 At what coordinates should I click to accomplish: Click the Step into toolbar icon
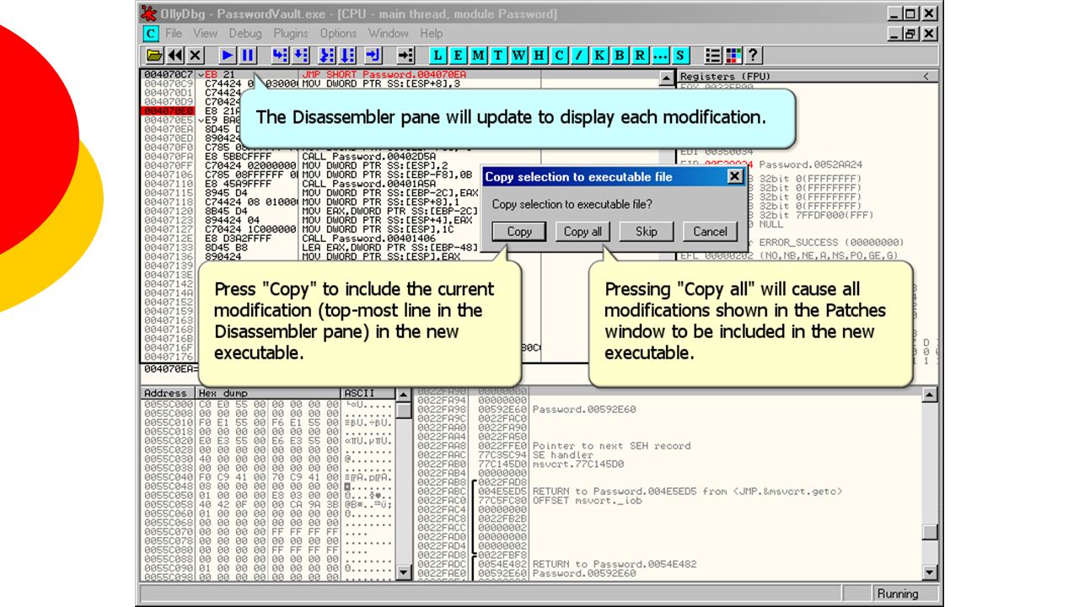280,56
